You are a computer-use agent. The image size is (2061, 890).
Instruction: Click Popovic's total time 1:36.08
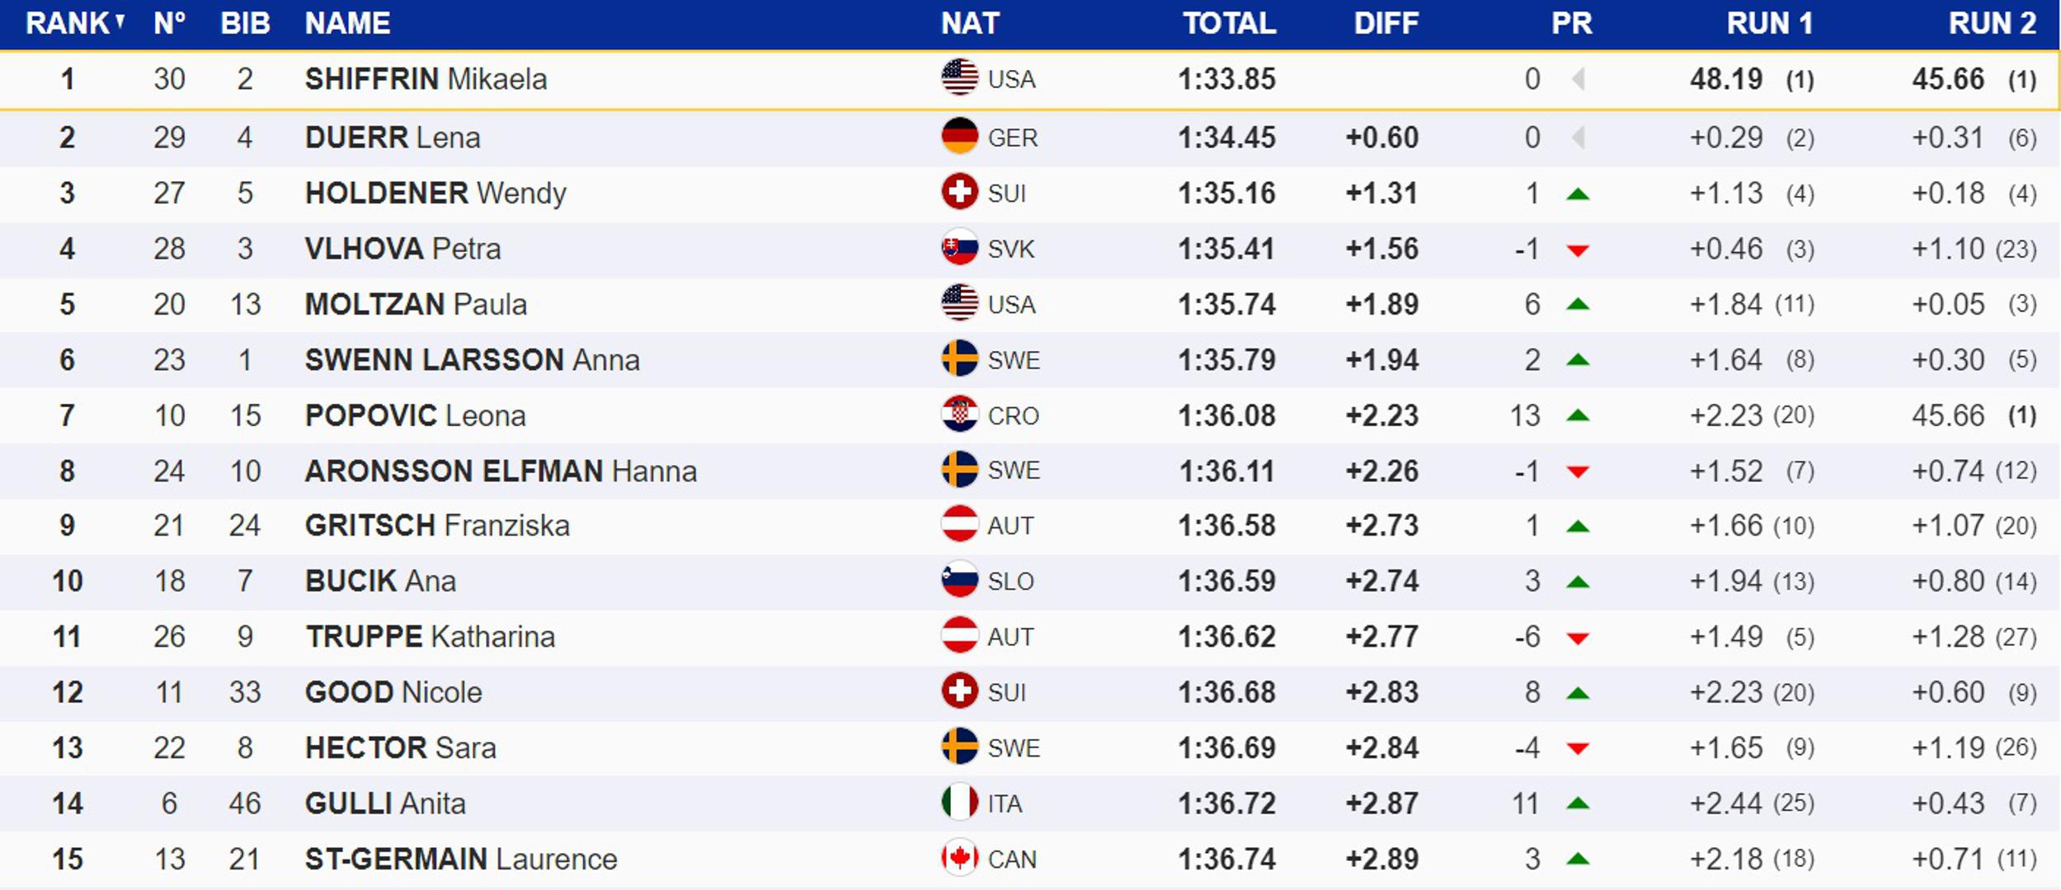1226,415
